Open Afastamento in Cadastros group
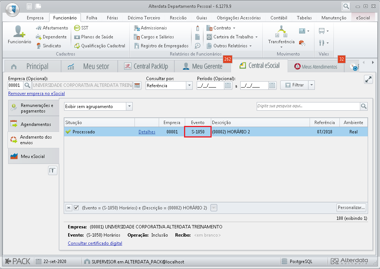This screenshot has height=269, width=380. coord(52,28)
